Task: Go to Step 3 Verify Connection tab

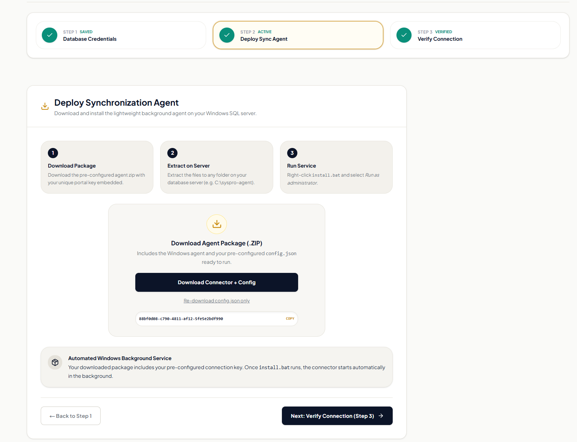Action: pyautogui.click(x=475, y=35)
